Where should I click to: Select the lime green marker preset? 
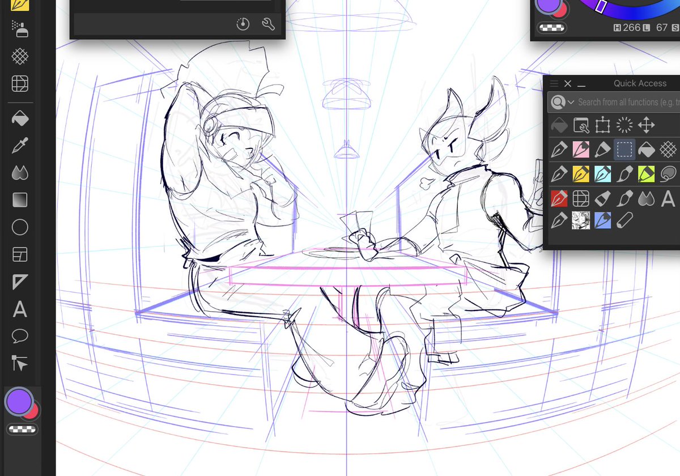click(647, 173)
